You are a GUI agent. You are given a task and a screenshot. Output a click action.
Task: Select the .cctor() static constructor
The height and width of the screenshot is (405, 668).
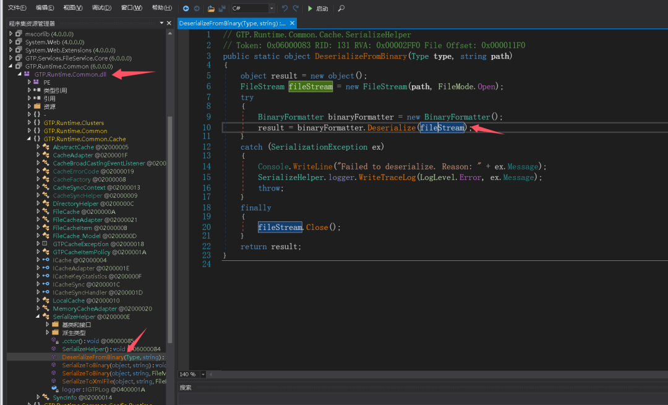[98, 341]
